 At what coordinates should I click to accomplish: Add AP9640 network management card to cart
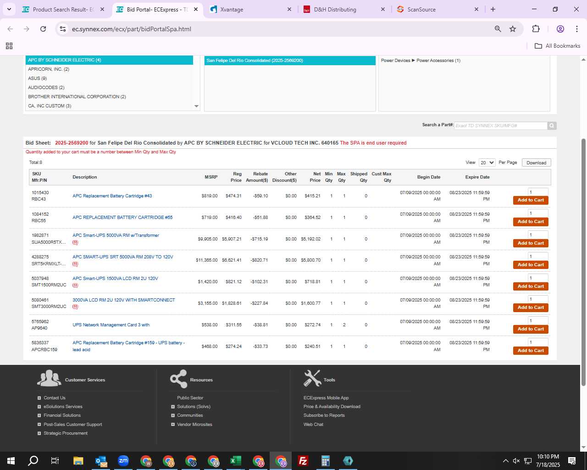(x=531, y=329)
